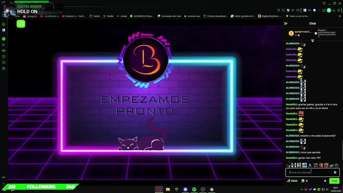
Task: Open the ad blocker shield icon
Action: pos(288,10)
